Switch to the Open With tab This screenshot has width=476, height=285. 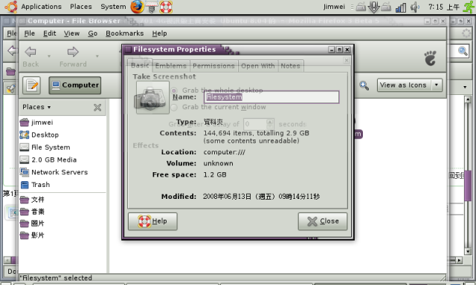pos(258,66)
